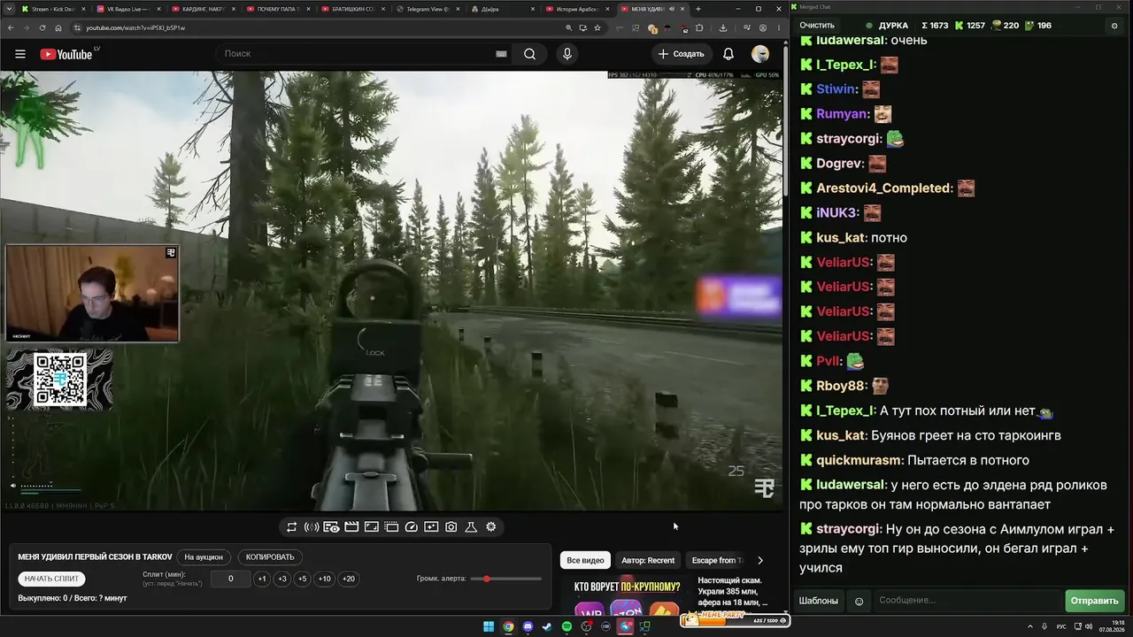Screen dimensions: 1133x637
Task: Click the Очистить button in Merged Chat
Action: pos(817,26)
